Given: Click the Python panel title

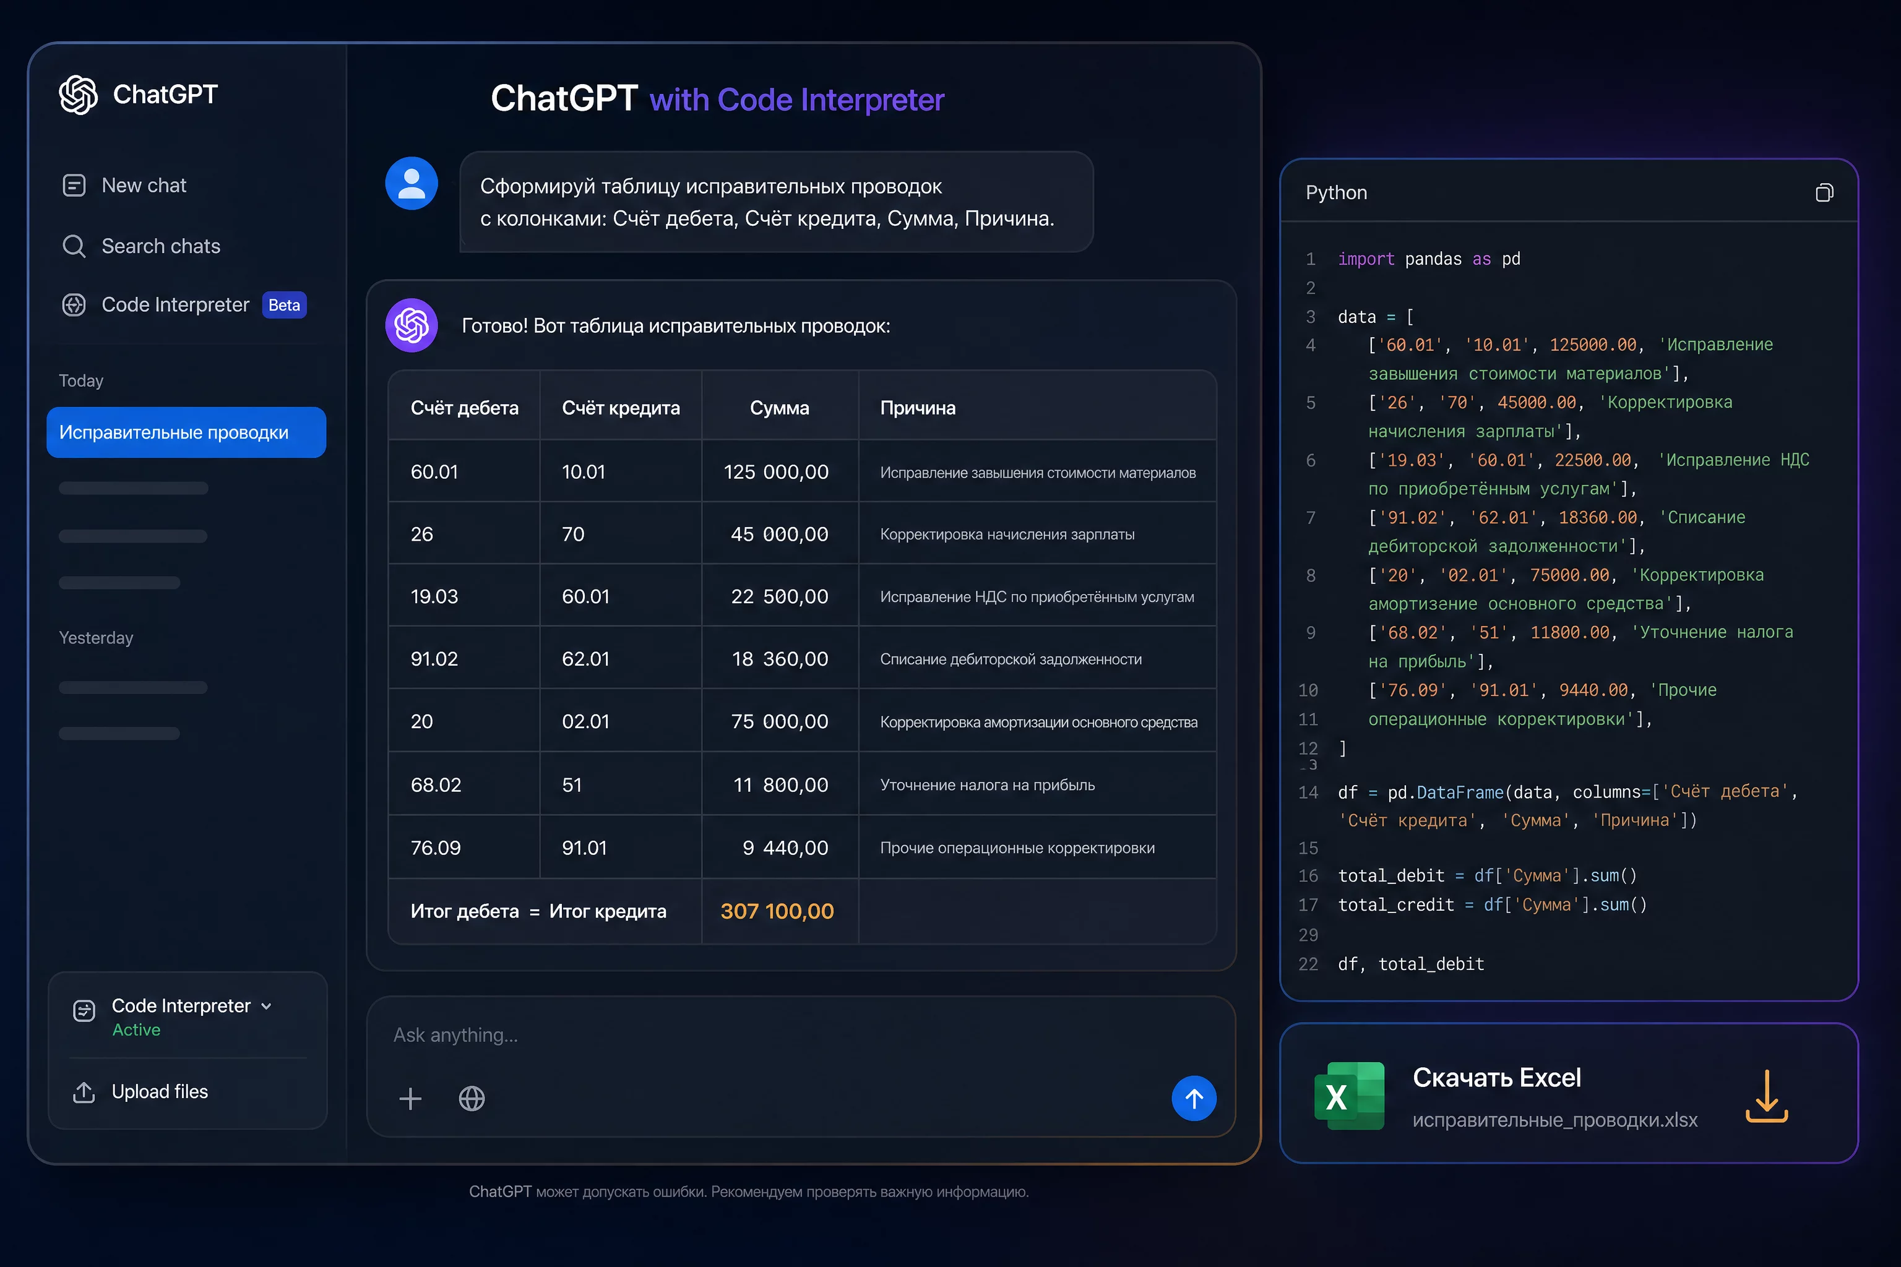Looking at the screenshot, I should click(x=1336, y=193).
